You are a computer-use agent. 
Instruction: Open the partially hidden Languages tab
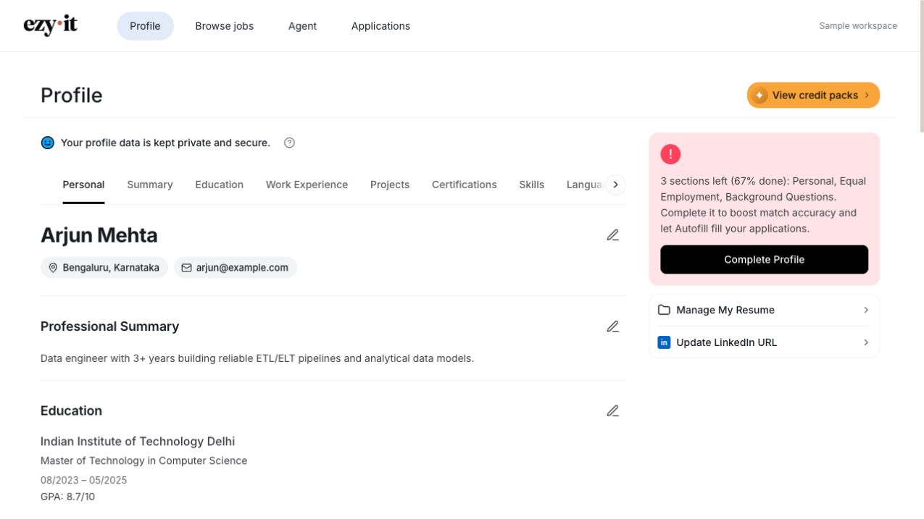coord(584,185)
